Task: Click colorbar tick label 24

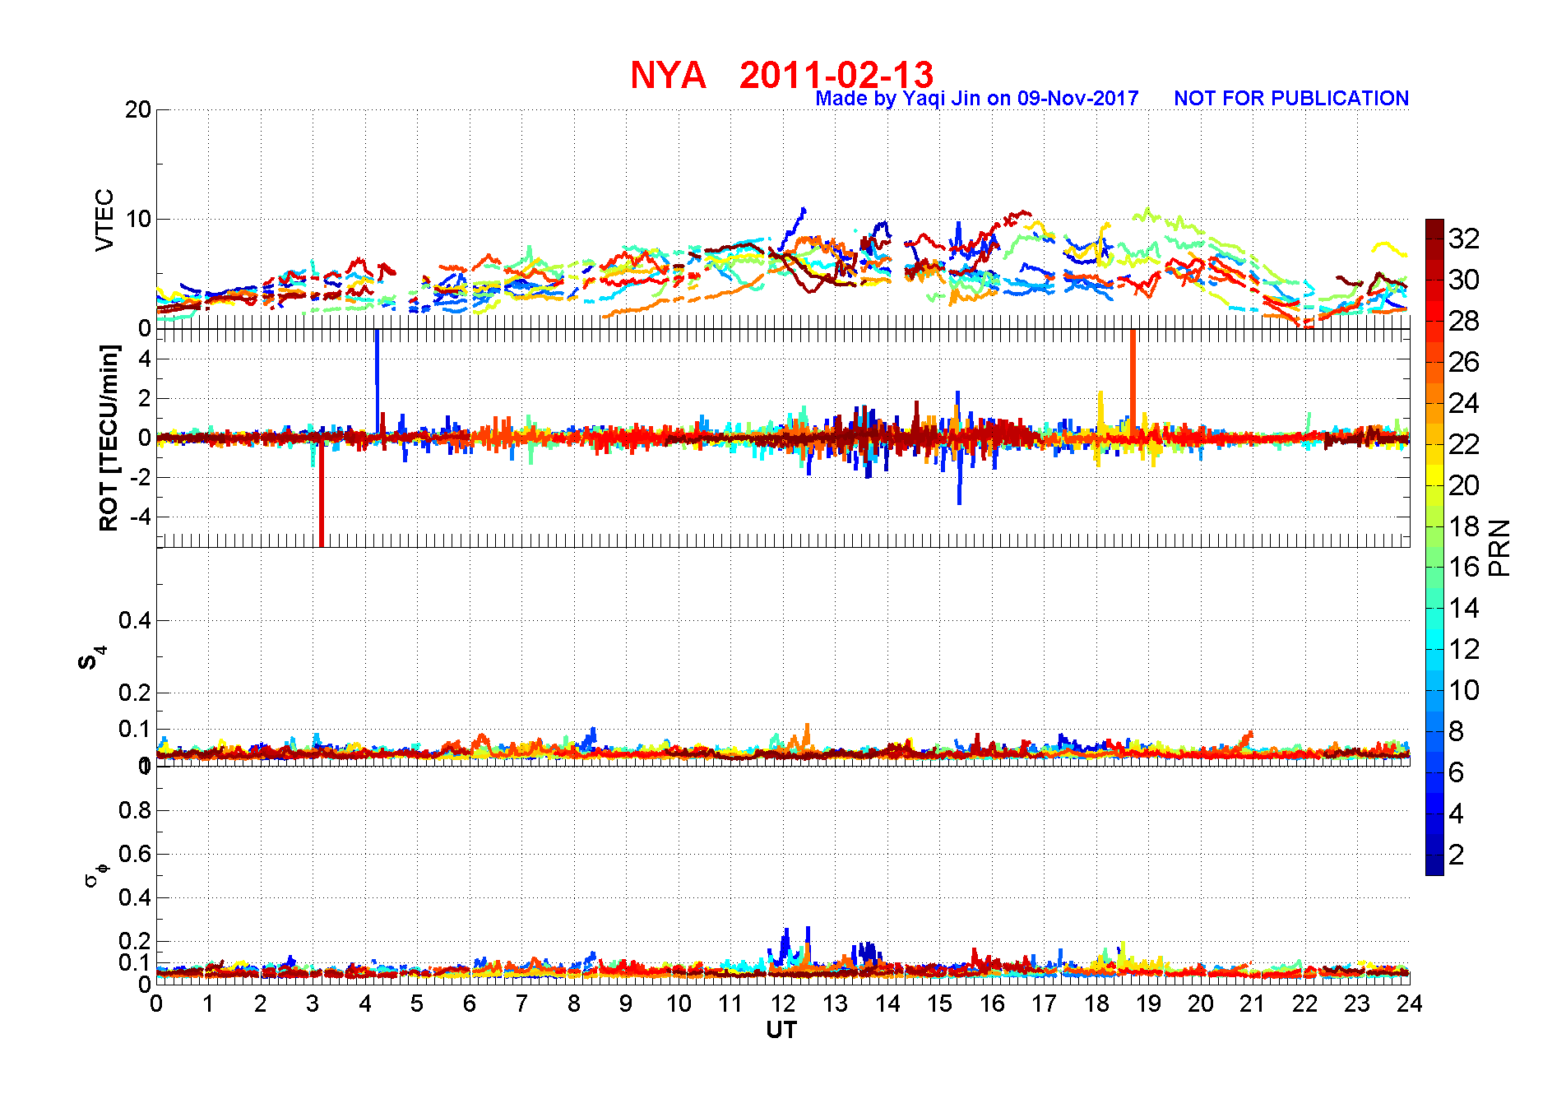Action: 1464,403
